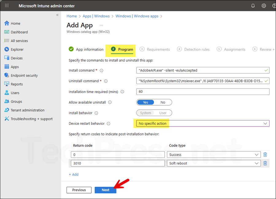The height and width of the screenshot is (199, 276).
Task: Click the Tenant administration icon
Action: 7,110
